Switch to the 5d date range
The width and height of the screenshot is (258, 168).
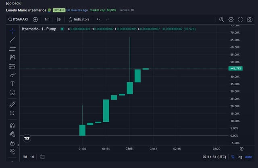coord(25,157)
